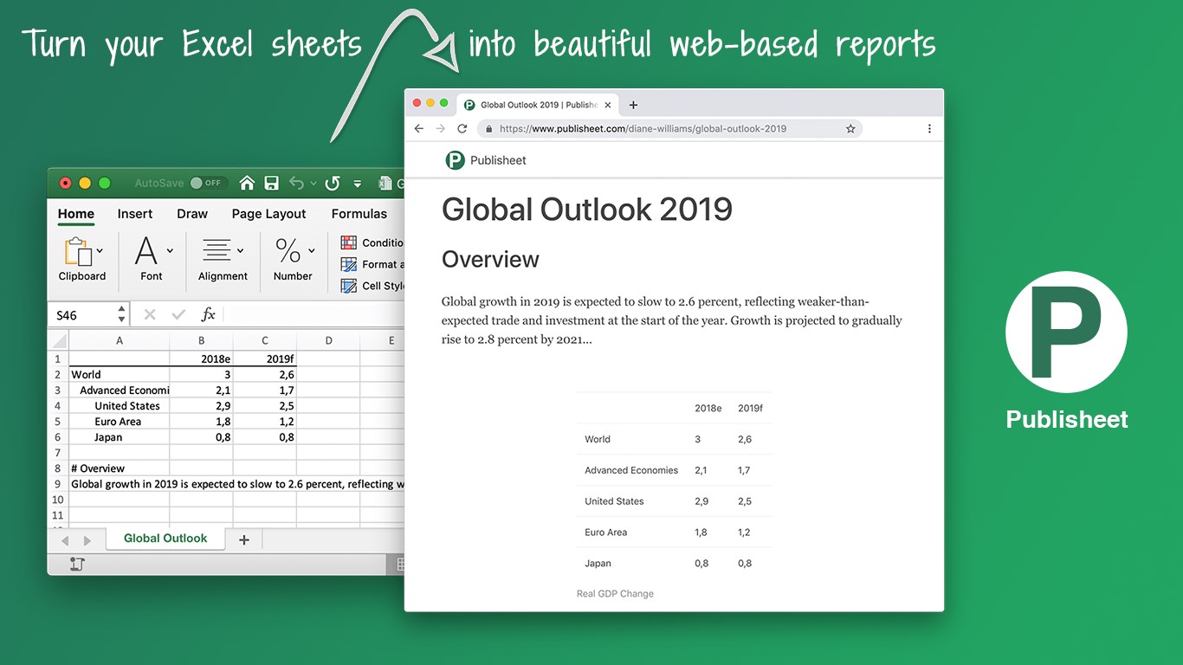This screenshot has width=1183, height=665.
Task: Close the Global Outlook 2019 browser tab
Action: pyautogui.click(x=608, y=105)
